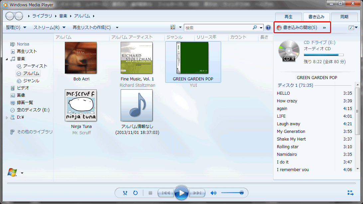Image resolution: width=363 pixels, height=204 pixels.
Task: Toggle repeat playback
Action: coord(135,193)
